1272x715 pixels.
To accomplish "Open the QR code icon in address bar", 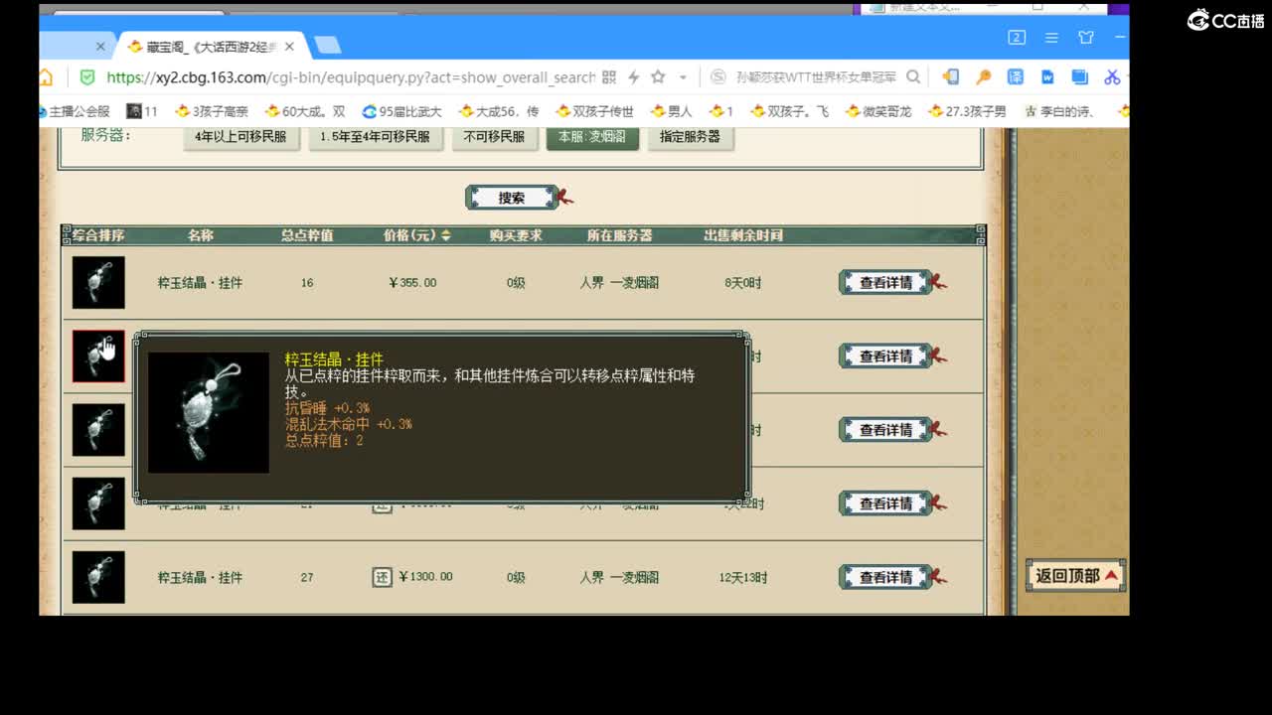I will pos(609,77).
